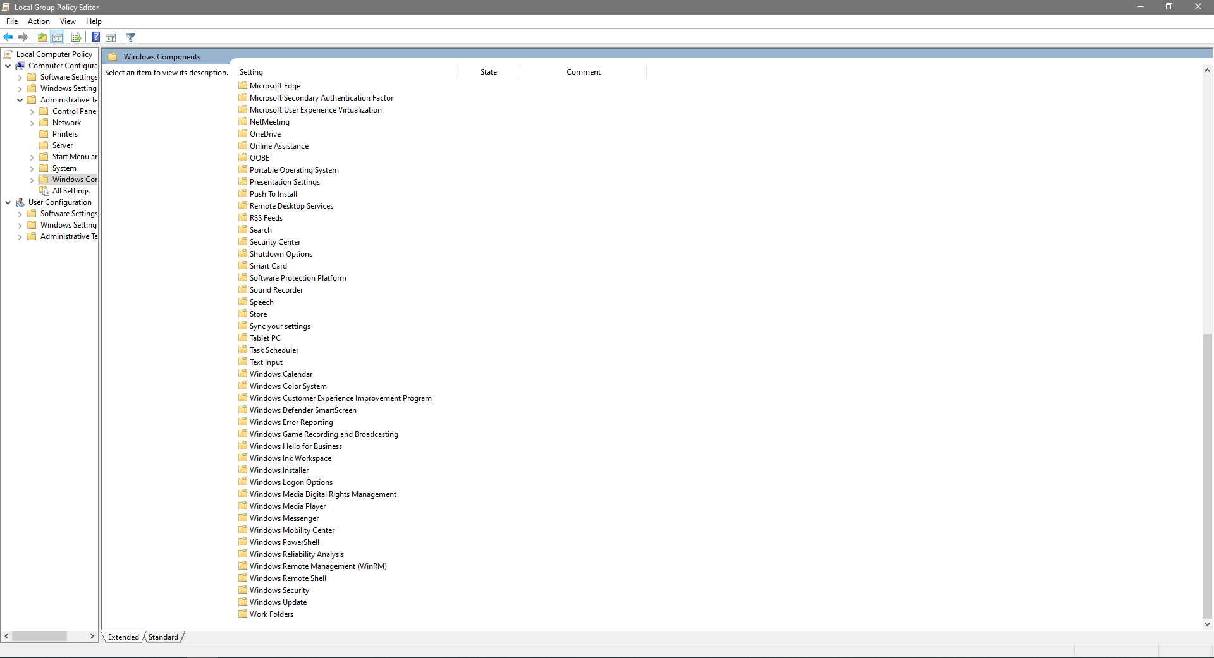Open the Help menu
Screen dimensions: 1214x658
(94, 21)
